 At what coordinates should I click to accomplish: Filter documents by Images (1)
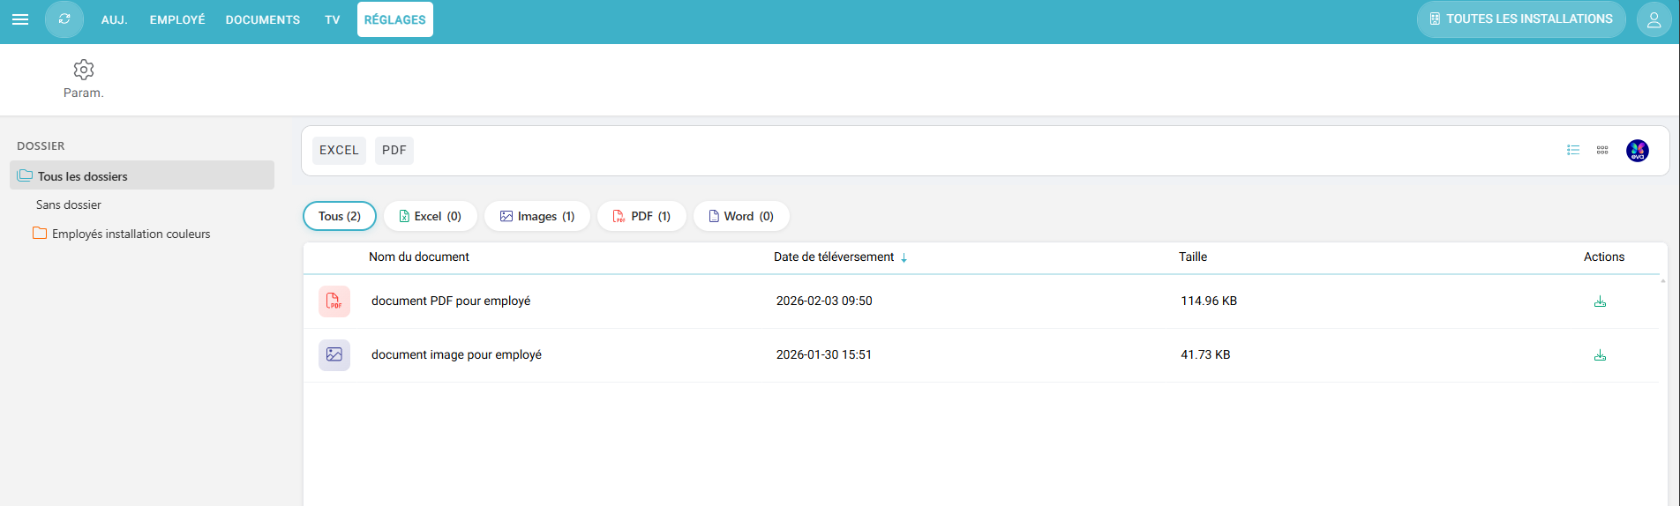pyautogui.click(x=536, y=216)
